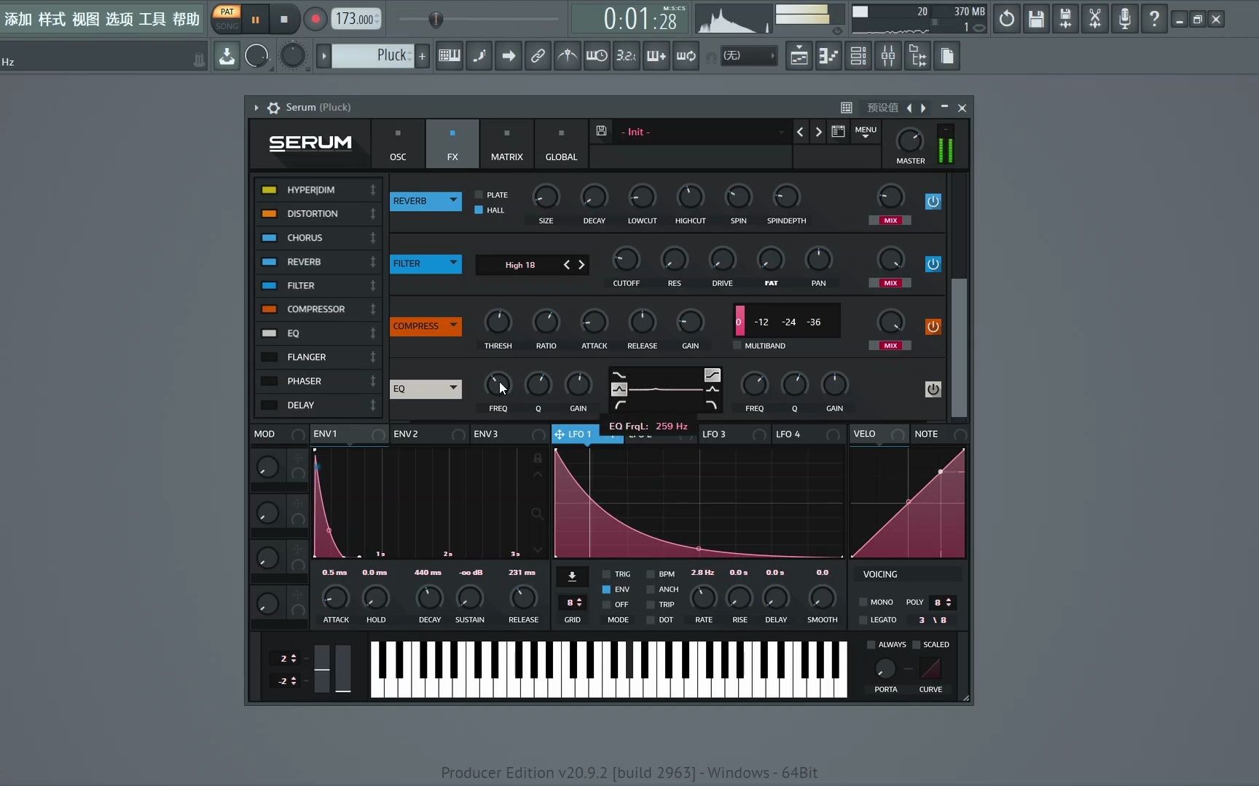1259x786 pixels.
Task: Select next Serum preset arrow
Action: [x=818, y=132]
